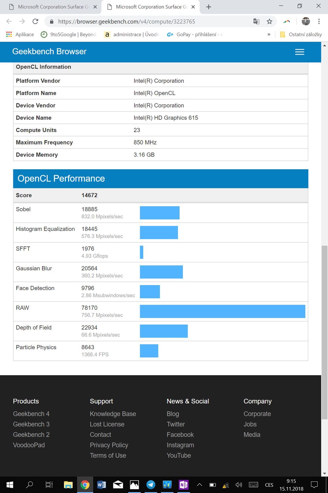Open the Ostatní záložky bookmarks folder
This screenshot has height=493, width=328.
pos(301,34)
